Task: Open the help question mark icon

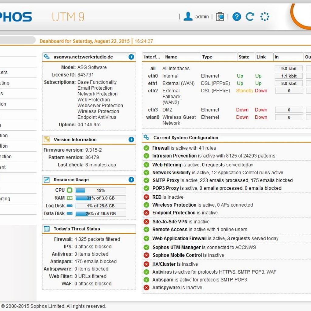Action: 237,16
